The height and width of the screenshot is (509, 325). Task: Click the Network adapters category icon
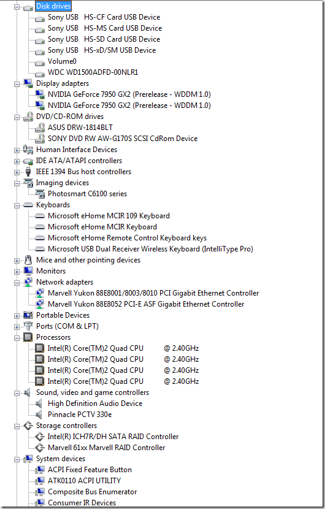28,282
